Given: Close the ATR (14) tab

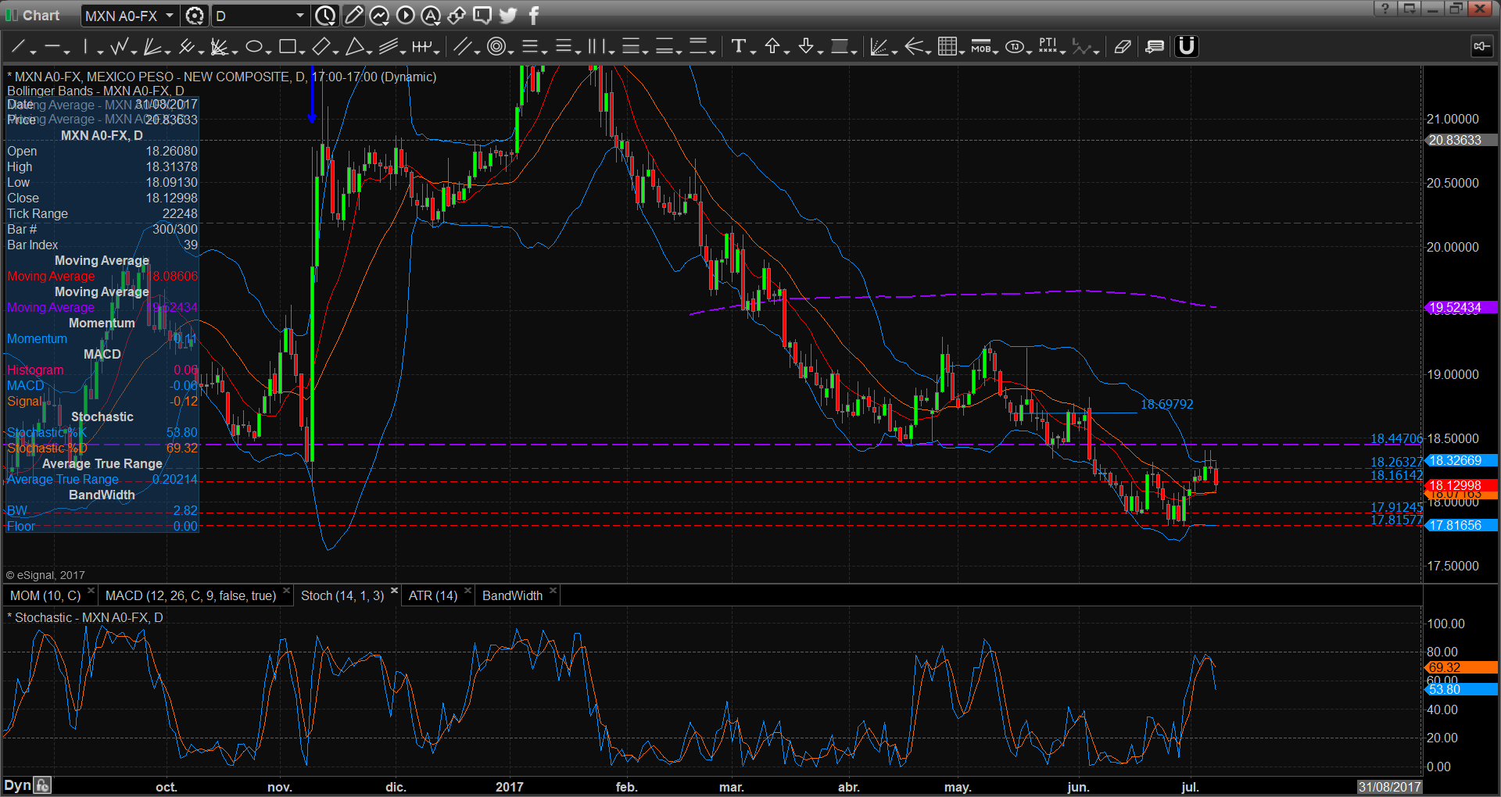Looking at the screenshot, I should tap(467, 591).
